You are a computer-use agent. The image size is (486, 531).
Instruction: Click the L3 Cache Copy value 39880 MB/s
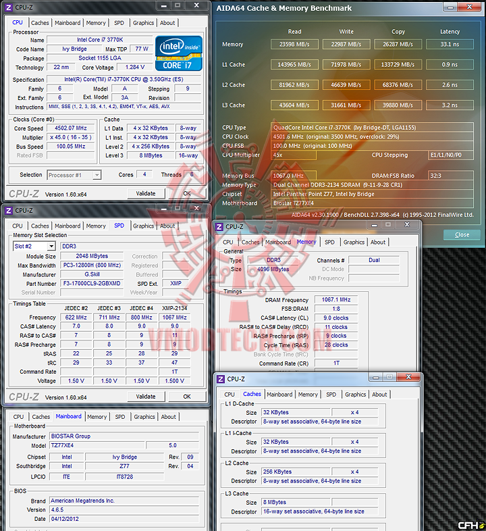click(x=398, y=105)
